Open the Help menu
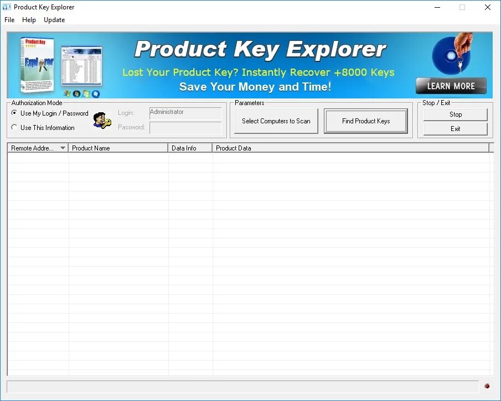 click(29, 20)
